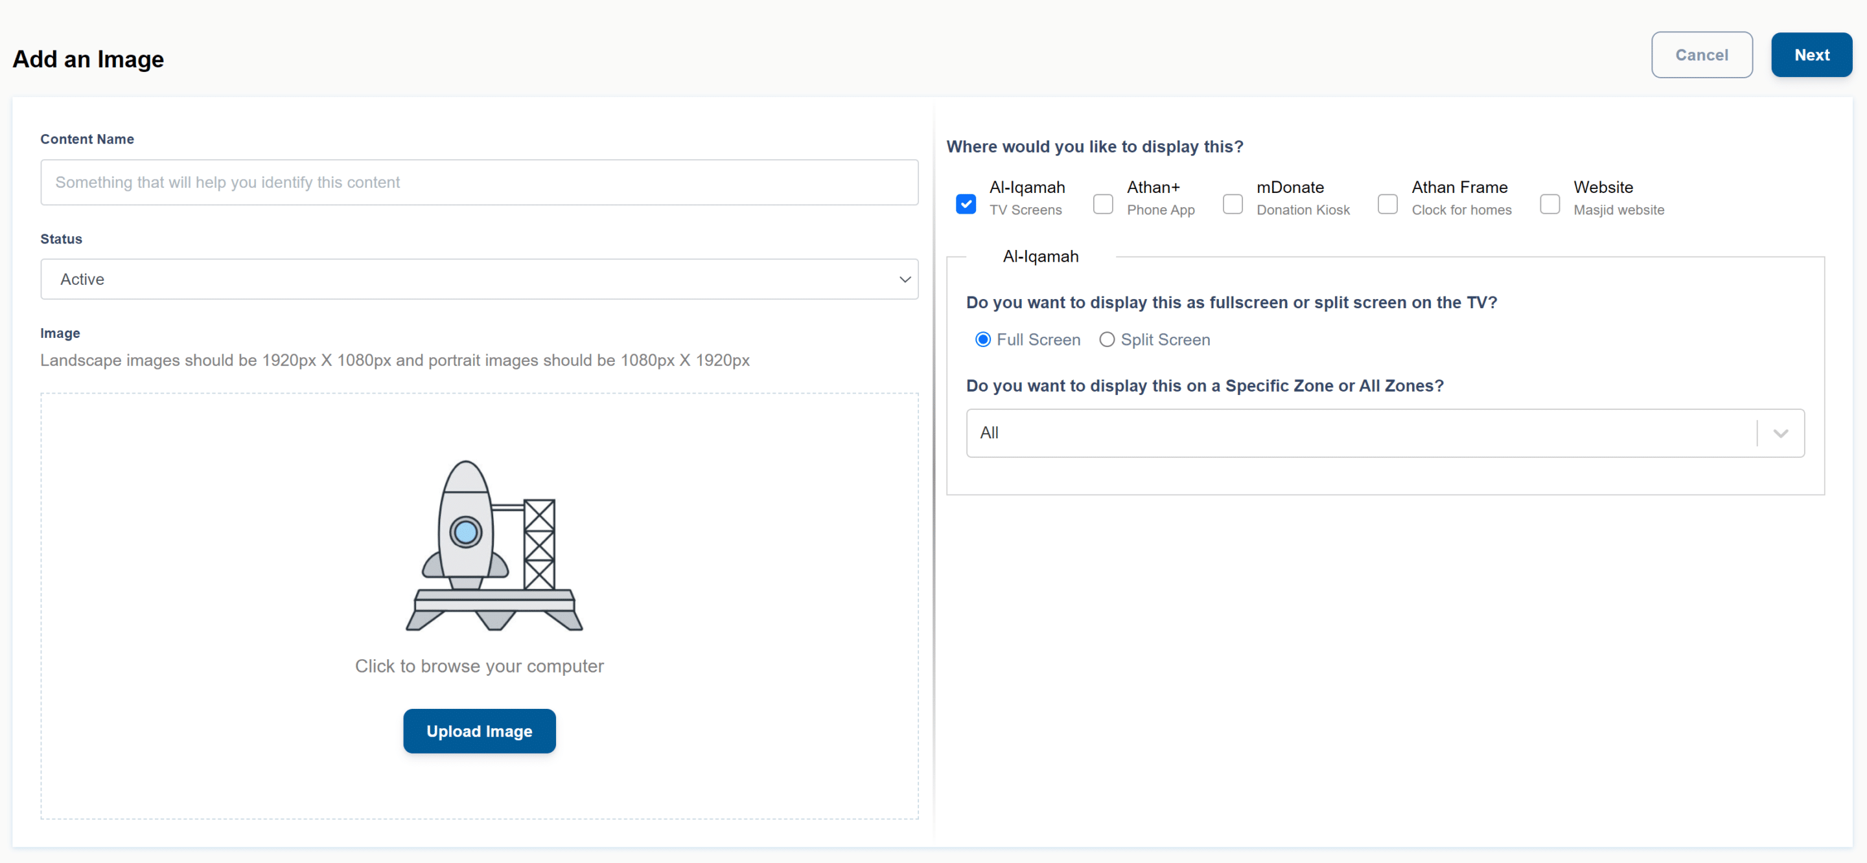The width and height of the screenshot is (1867, 863).
Task: Select the Split Screen radio option
Action: click(1106, 339)
